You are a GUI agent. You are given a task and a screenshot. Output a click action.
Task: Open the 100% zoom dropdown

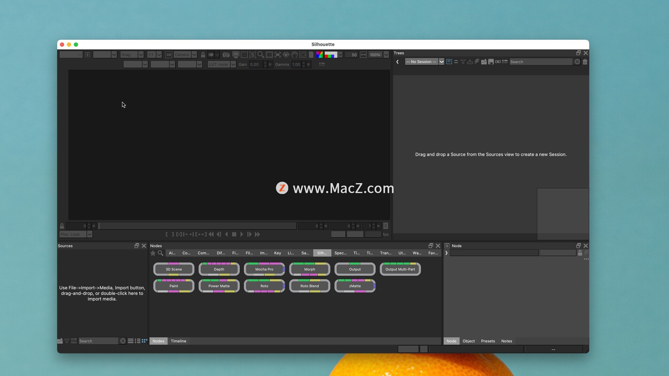click(386, 55)
